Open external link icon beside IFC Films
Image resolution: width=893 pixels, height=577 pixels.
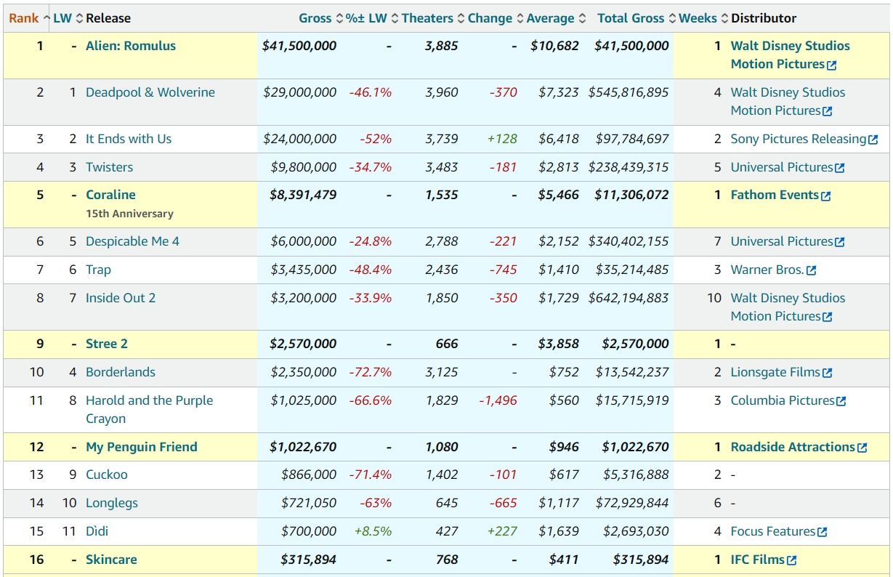tap(792, 560)
